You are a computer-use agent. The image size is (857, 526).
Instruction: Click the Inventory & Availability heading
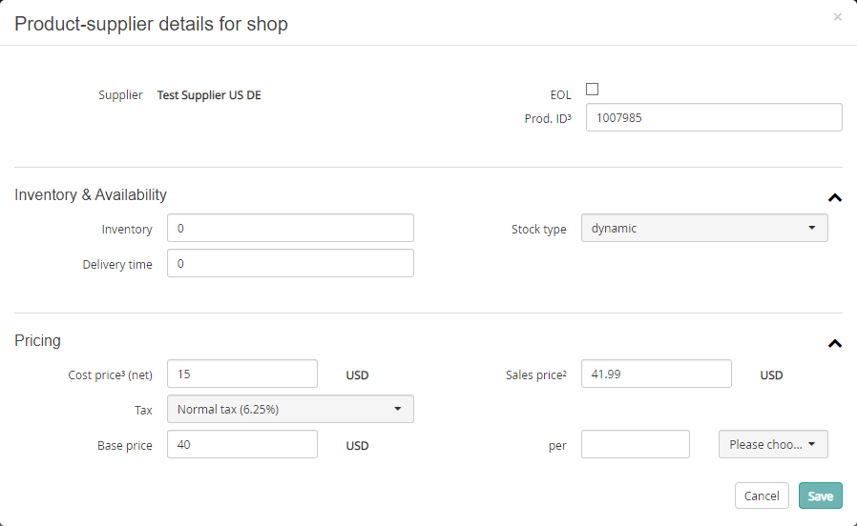point(91,194)
